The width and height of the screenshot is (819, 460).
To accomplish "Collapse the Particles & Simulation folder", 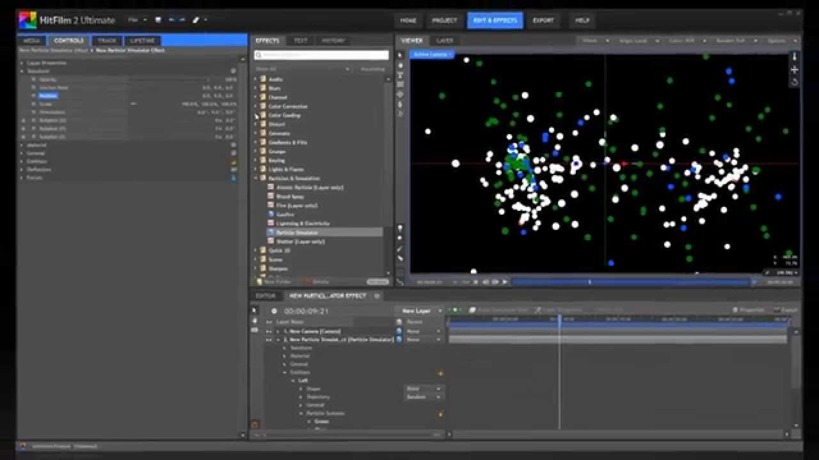I will 256,178.
